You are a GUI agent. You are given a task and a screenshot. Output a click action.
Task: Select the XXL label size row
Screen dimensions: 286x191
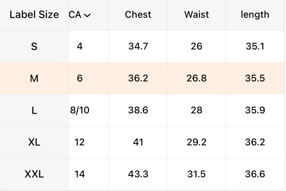34,174
